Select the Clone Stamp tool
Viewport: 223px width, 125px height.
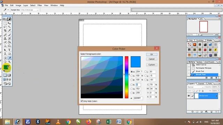(5, 39)
